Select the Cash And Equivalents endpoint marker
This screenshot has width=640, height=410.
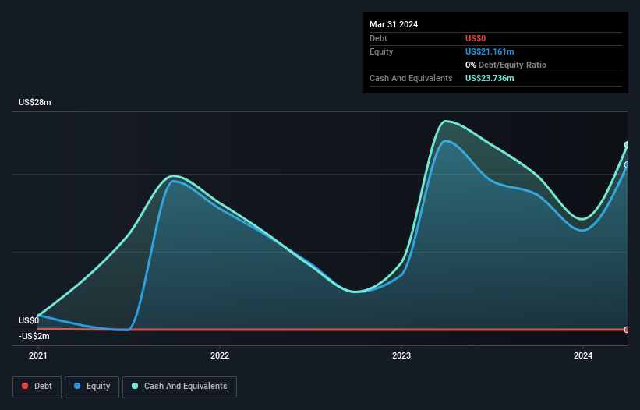click(x=628, y=145)
